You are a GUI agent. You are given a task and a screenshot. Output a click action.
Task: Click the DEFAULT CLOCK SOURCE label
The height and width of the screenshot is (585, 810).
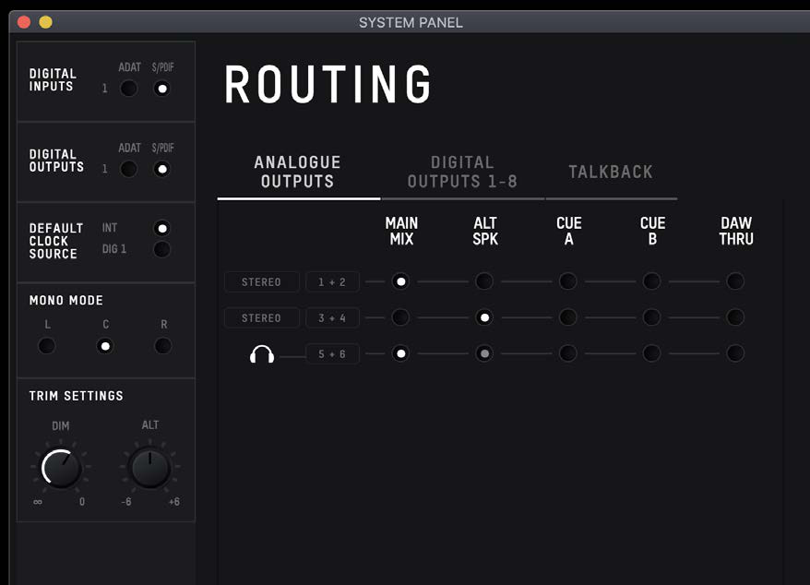(55, 241)
